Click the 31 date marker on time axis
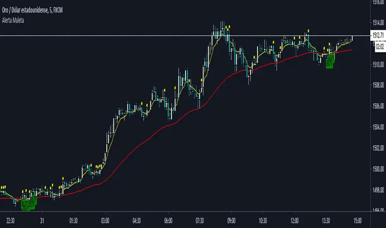Screen dimensions: 386x228 [x=42, y=220]
